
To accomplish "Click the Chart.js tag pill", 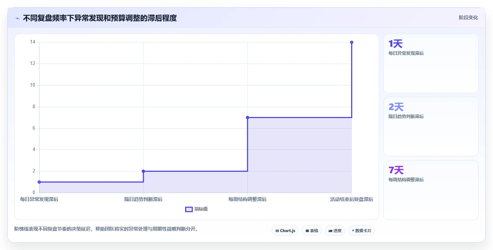I will pos(285,231).
